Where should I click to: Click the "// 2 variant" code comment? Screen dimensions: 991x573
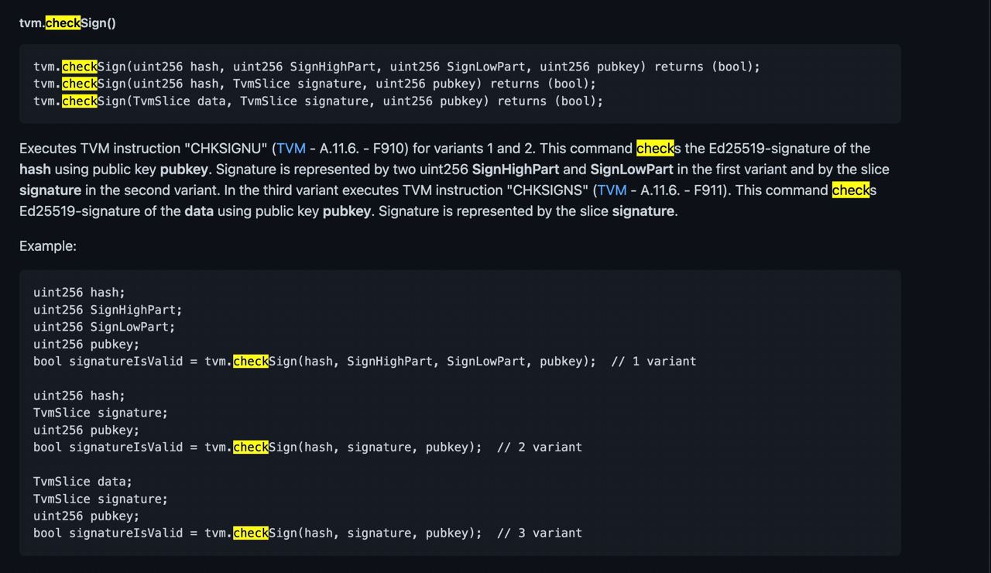539,448
